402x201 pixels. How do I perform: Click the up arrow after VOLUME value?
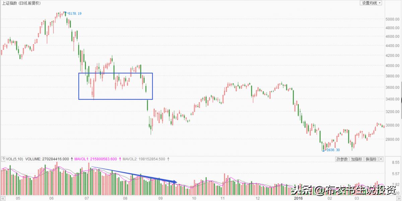pyautogui.click(x=72, y=159)
